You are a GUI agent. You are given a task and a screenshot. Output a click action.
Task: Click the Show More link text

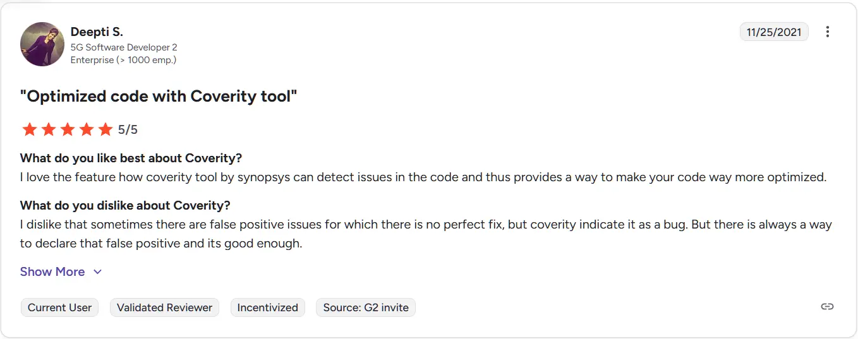(52, 272)
